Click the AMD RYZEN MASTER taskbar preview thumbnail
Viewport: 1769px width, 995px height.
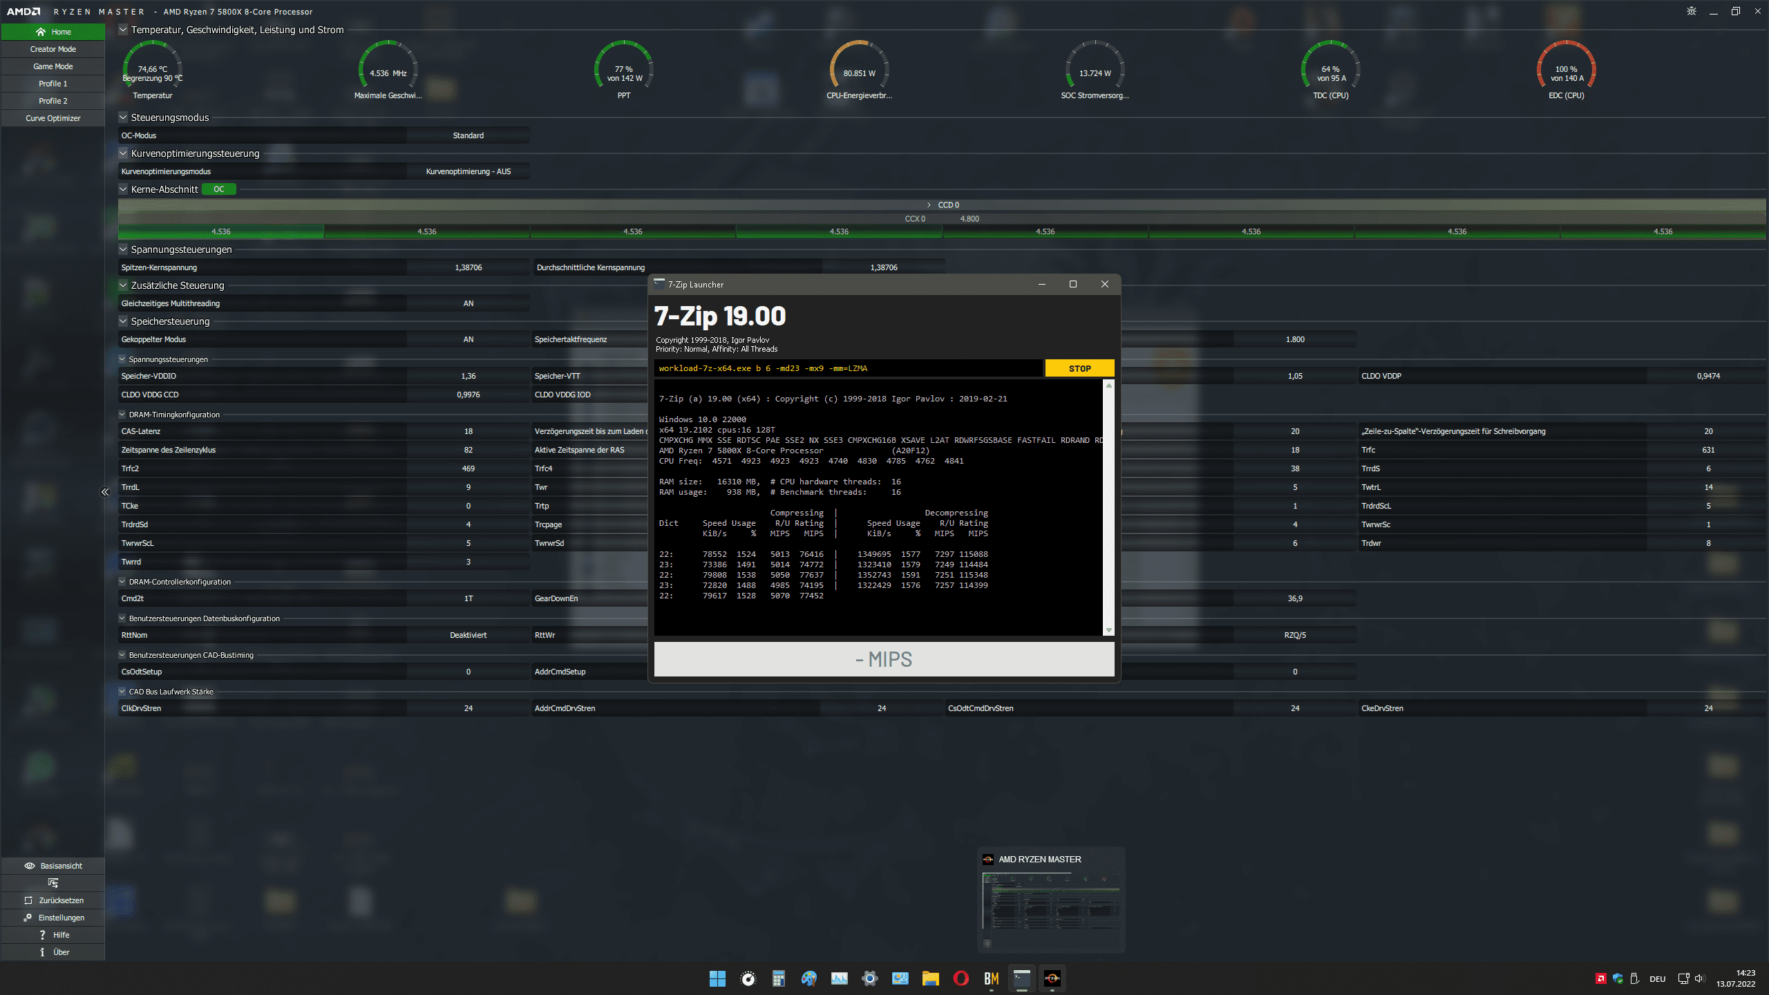pos(1051,901)
